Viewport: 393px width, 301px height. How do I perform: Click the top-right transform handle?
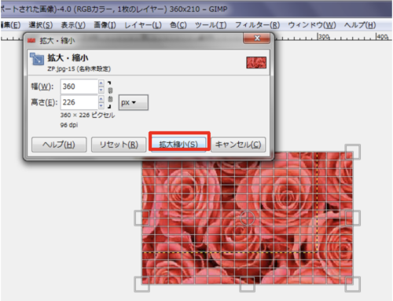click(353, 152)
